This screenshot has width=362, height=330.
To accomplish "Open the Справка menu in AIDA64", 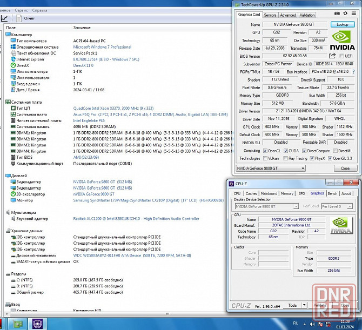I will [39, 10].
